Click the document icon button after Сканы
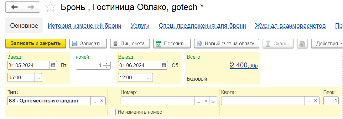 point(302,44)
